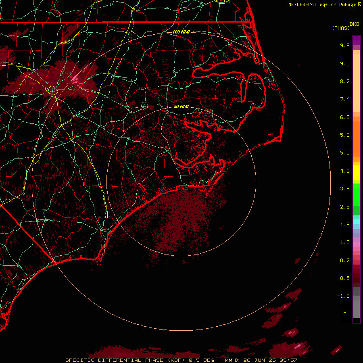Screen dimensions: 363x363
Task: Click the 8.2 value on the color scale
Action: point(345,81)
